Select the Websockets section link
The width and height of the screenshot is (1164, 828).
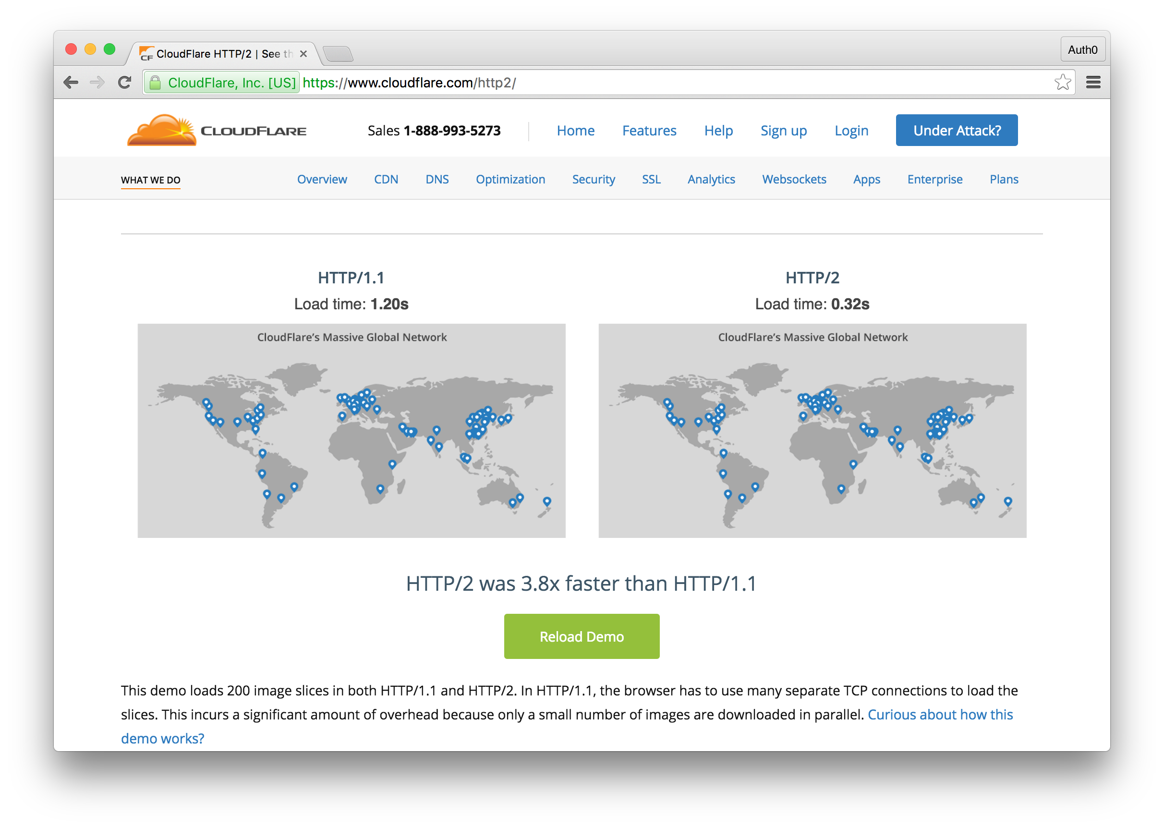coord(793,180)
